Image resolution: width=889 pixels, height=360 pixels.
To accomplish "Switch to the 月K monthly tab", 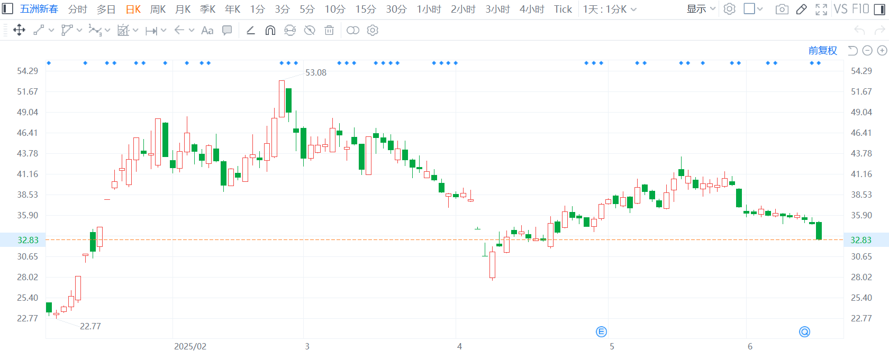I will coord(183,9).
